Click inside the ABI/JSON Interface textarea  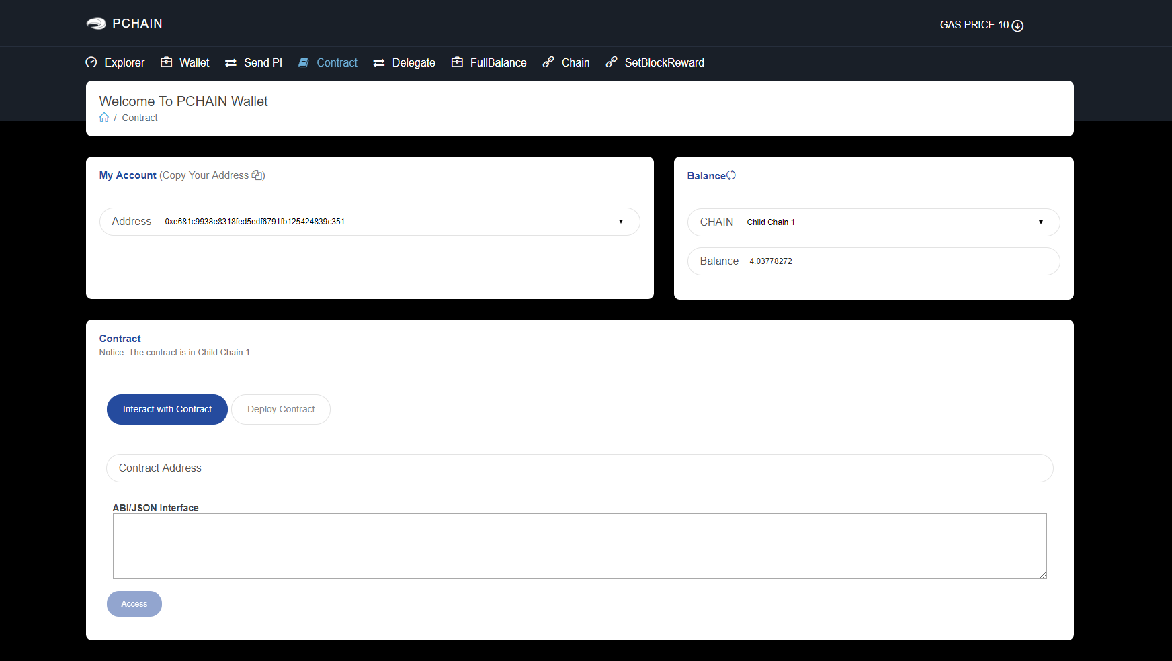(x=579, y=545)
